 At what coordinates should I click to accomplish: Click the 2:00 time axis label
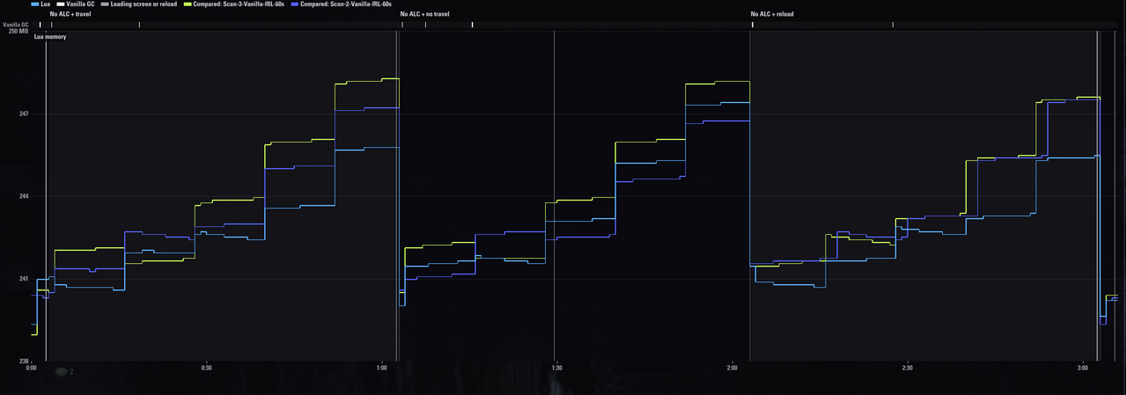(x=732, y=368)
